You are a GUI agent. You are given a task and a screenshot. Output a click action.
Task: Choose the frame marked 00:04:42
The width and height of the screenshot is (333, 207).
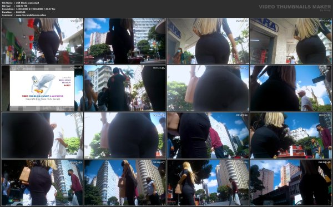click(291, 183)
